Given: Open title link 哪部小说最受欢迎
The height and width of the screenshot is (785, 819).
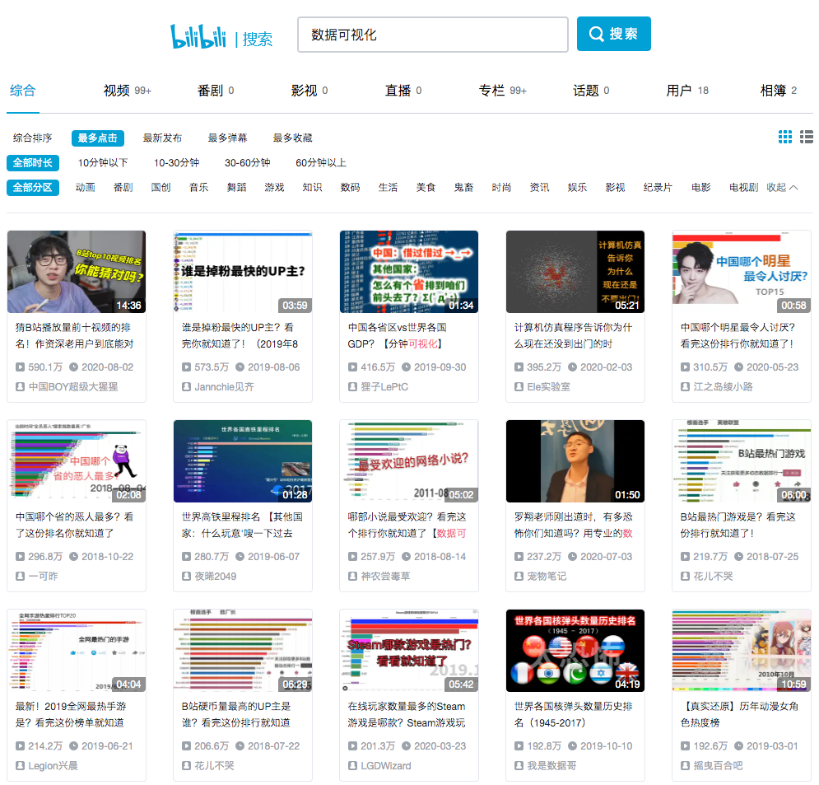Looking at the screenshot, I should (x=407, y=525).
